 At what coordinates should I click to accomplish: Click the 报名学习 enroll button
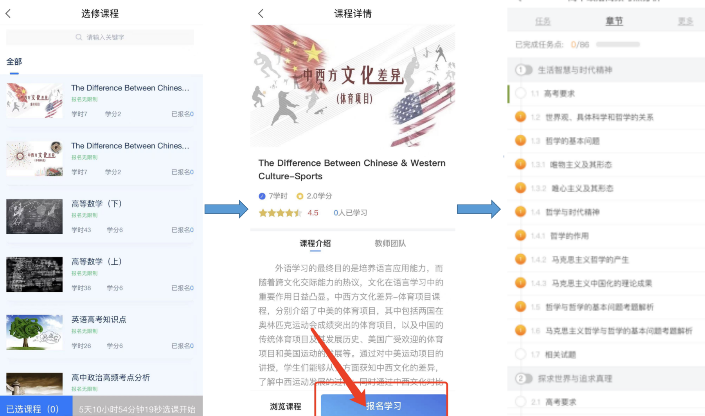[383, 405]
